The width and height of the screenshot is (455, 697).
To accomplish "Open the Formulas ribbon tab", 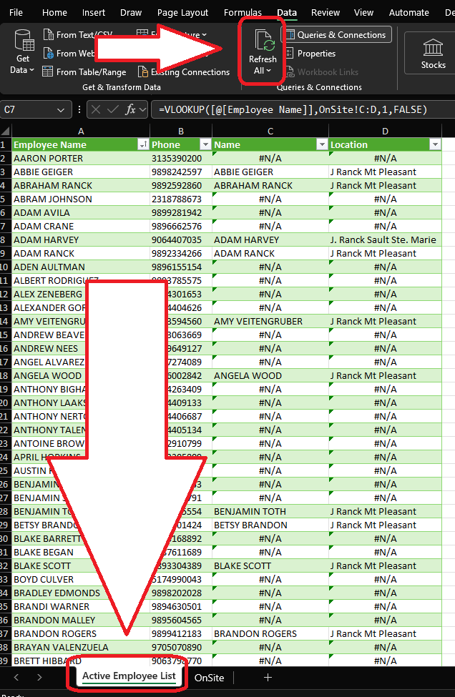I will pos(243,12).
